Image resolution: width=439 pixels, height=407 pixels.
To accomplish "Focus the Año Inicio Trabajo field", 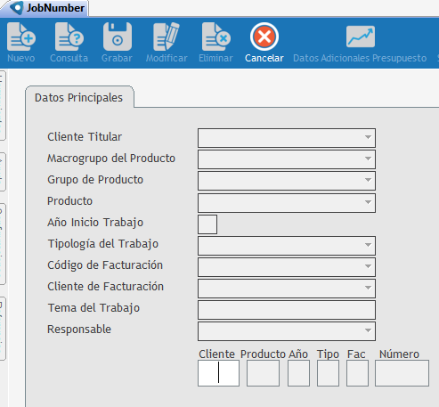I will 207,224.
